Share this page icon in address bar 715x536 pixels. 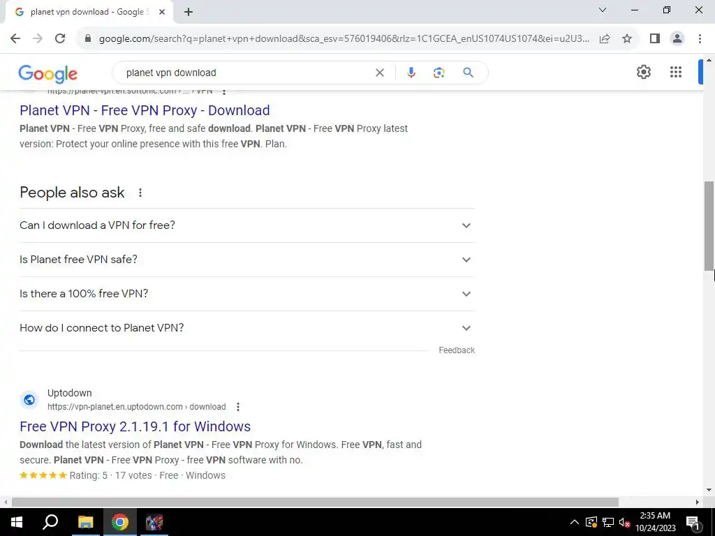click(605, 39)
